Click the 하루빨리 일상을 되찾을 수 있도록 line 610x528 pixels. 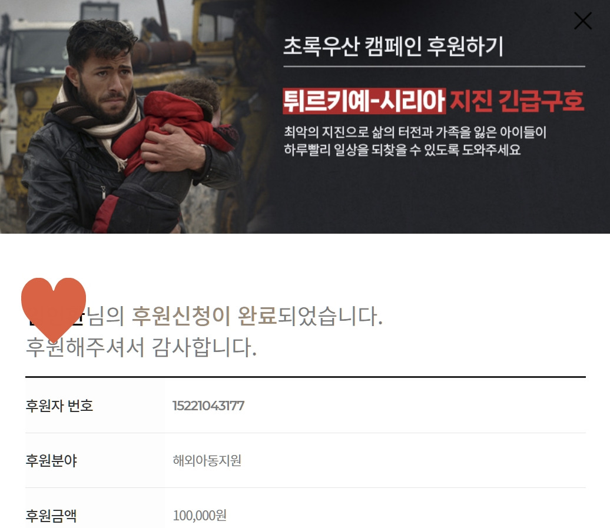pyautogui.click(x=402, y=150)
